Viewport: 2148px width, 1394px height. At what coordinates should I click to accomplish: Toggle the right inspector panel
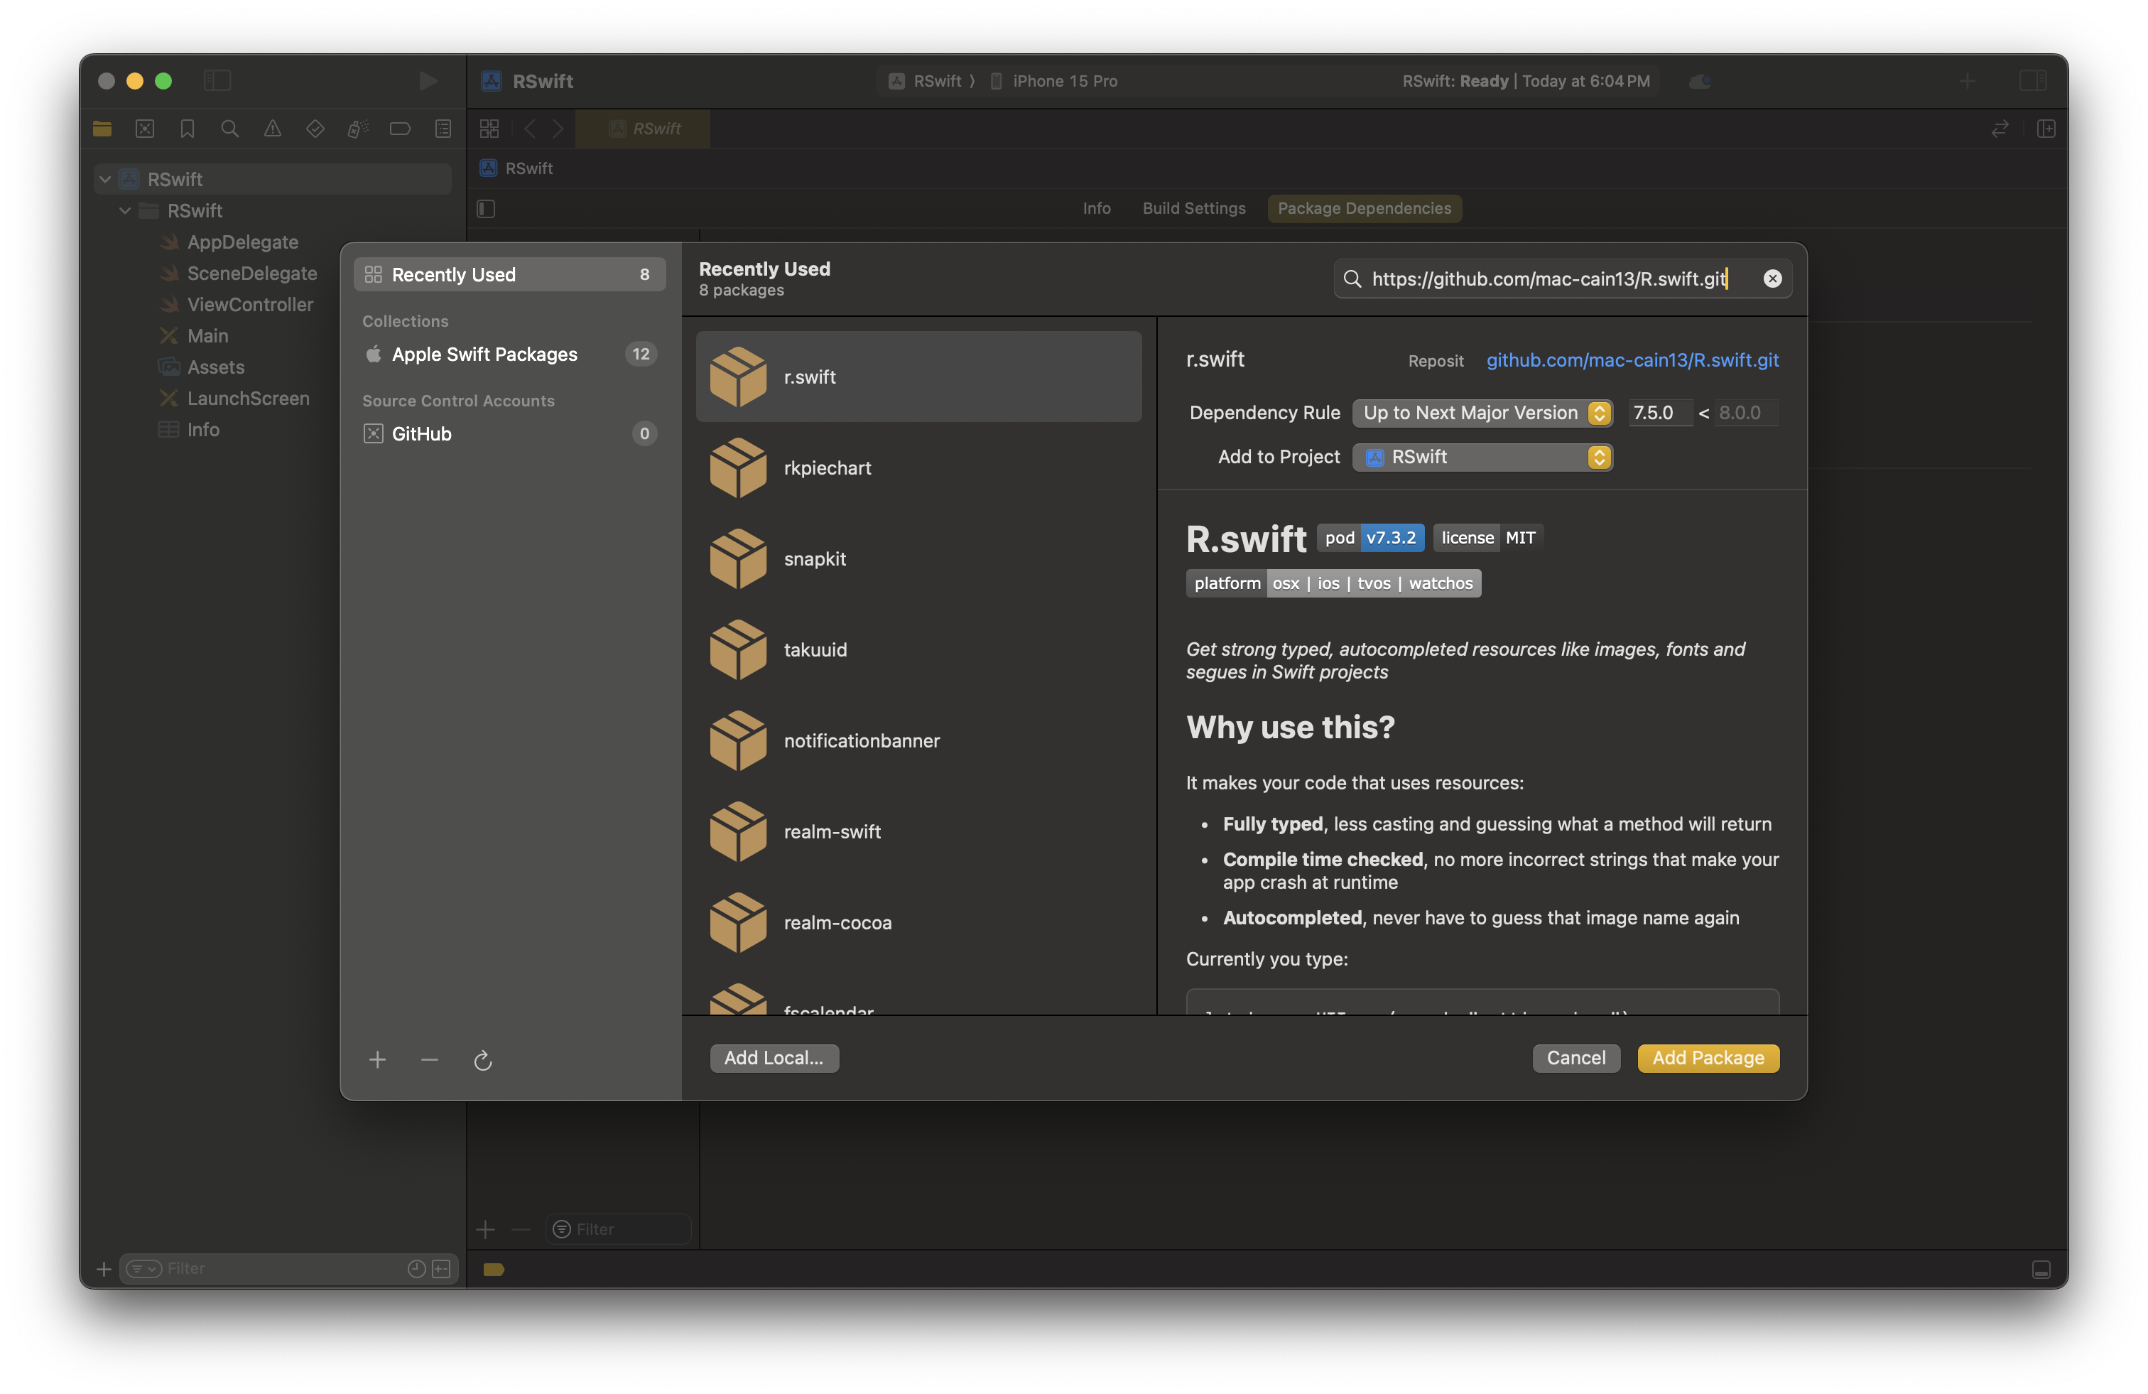(x=2032, y=81)
